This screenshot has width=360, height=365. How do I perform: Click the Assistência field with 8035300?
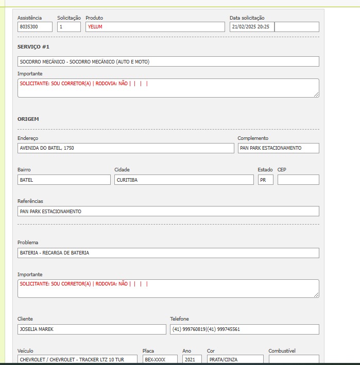[x=35, y=27]
